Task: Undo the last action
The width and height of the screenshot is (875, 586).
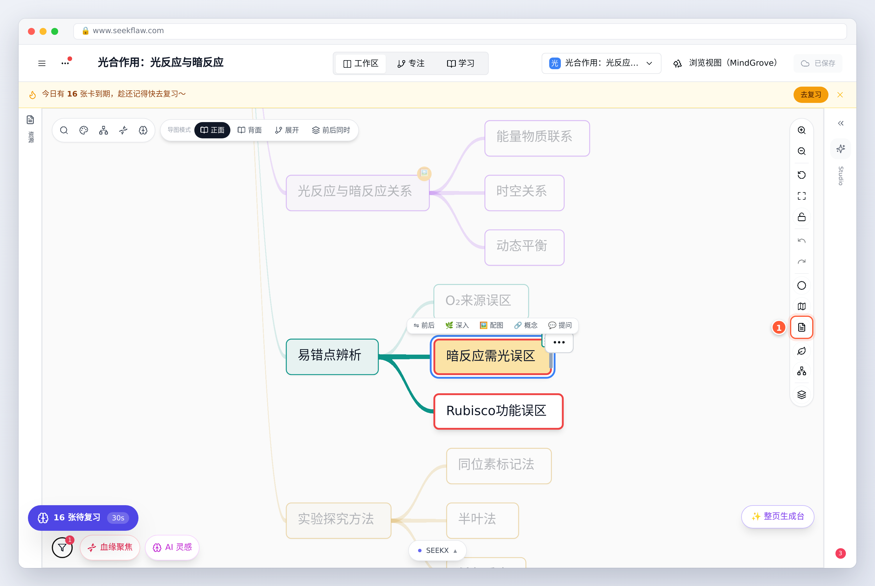Action: point(801,241)
